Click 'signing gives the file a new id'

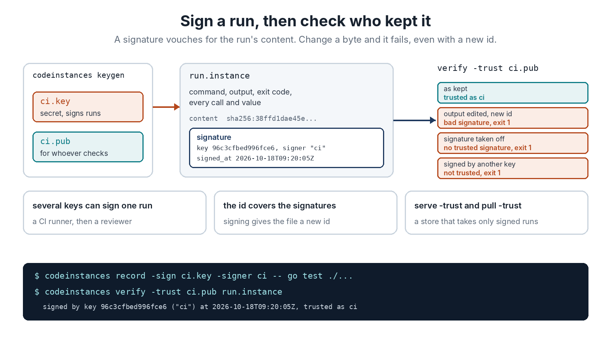point(276,221)
